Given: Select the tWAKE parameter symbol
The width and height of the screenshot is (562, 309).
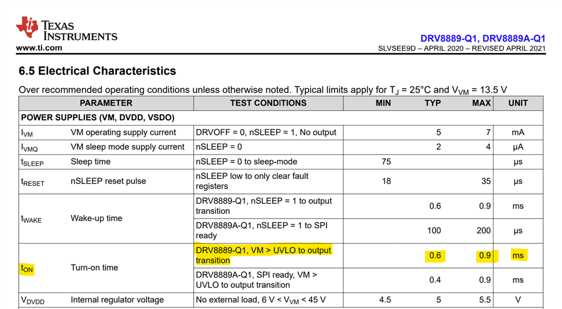Looking at the screenshot, I should pos(31,219).
